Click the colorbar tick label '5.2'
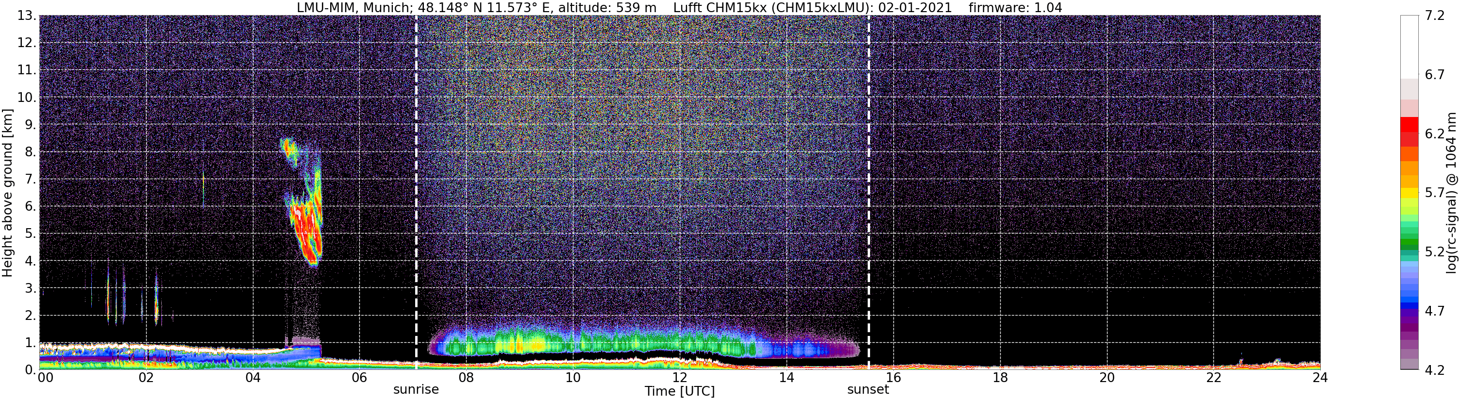Image resolution: width=1461 pixels, height=401 pixels. 1435,251
